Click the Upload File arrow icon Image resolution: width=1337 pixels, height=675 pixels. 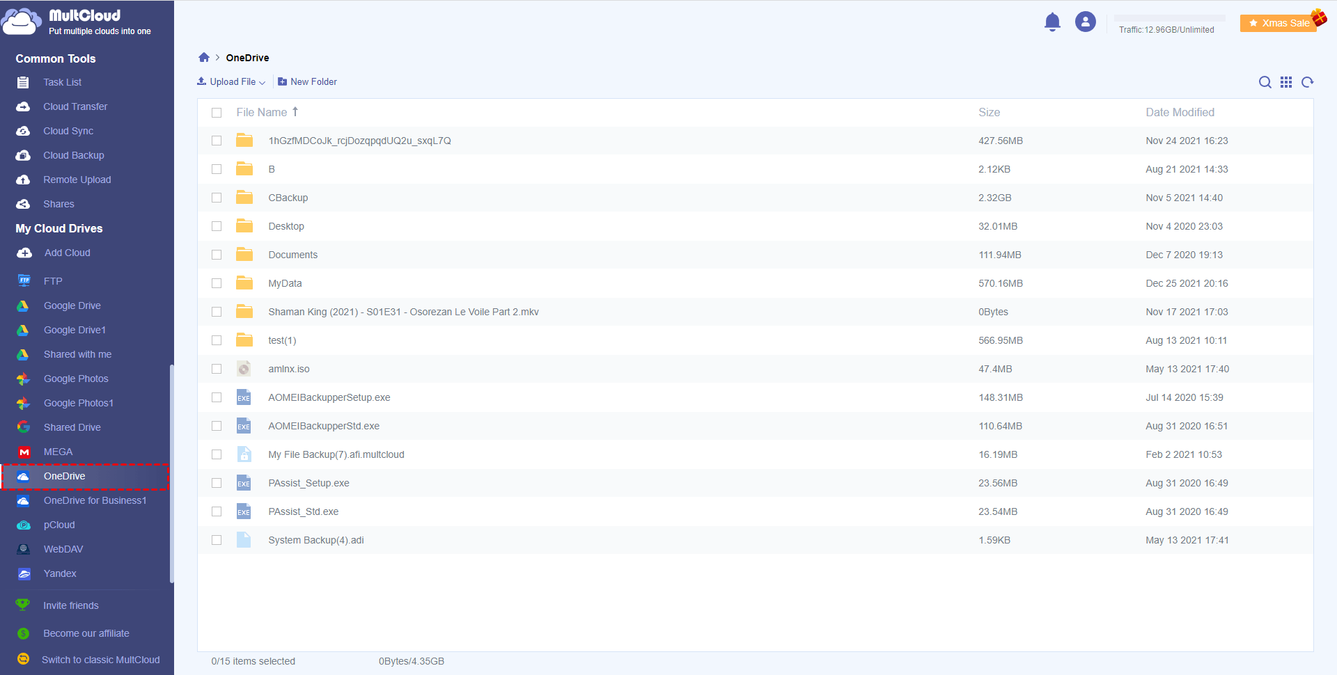click(201, 81)
